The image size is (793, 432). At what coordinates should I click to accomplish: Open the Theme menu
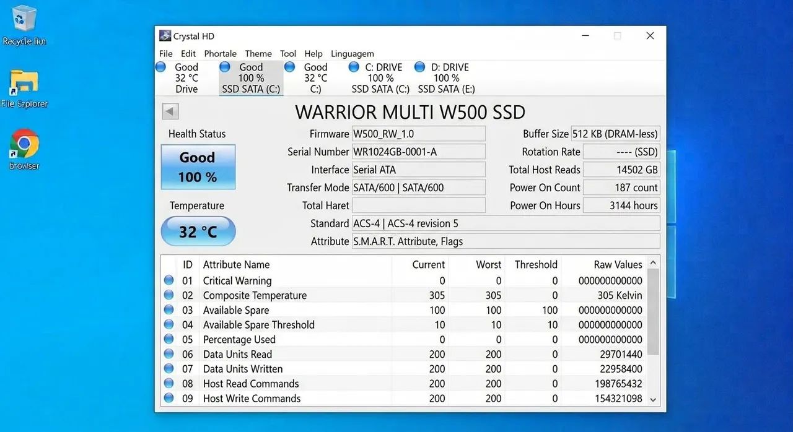[258, 54]
